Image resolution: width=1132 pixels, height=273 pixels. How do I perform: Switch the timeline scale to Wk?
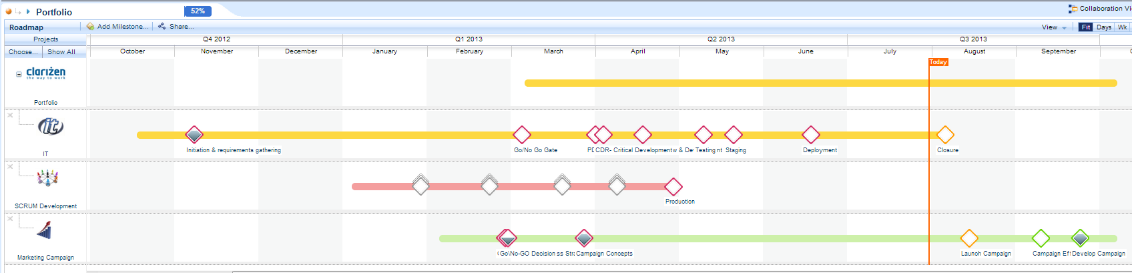point(1122,27)
